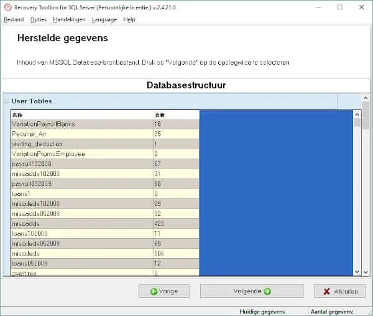373x316 pixels.
Task: Select the loans1 table row
Action: [105, 194]
